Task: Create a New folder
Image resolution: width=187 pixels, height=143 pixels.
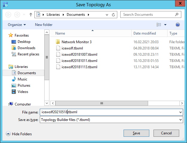Action: (x=44, y=25)
